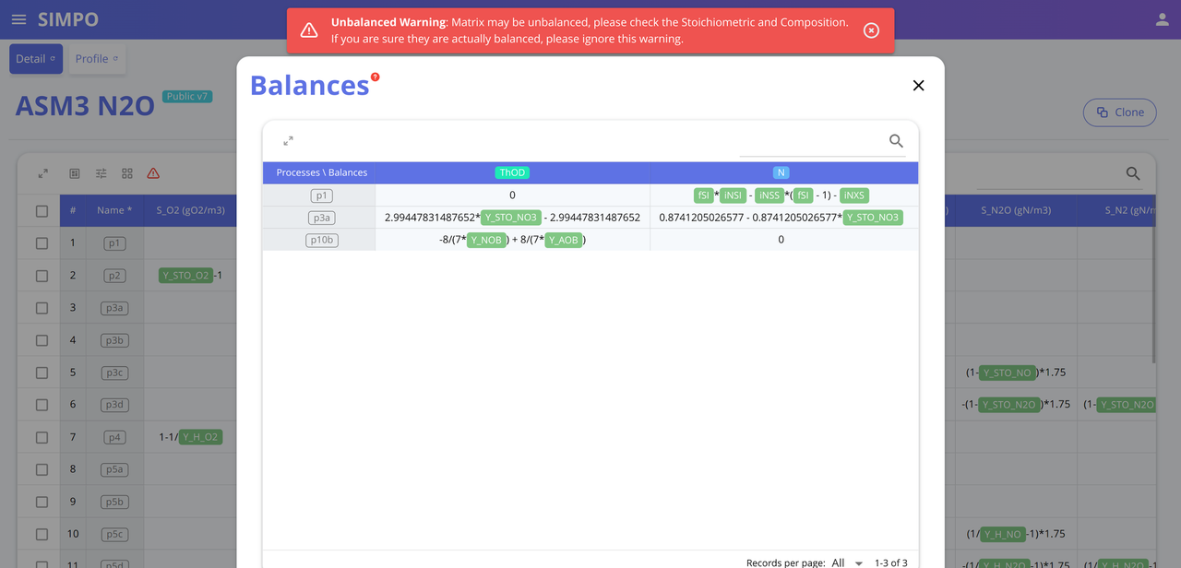This screenshot has width=1181, height=568.
Task: Click Y_STO_NO tag in row 5
Action: click(x=1008, y=373)
